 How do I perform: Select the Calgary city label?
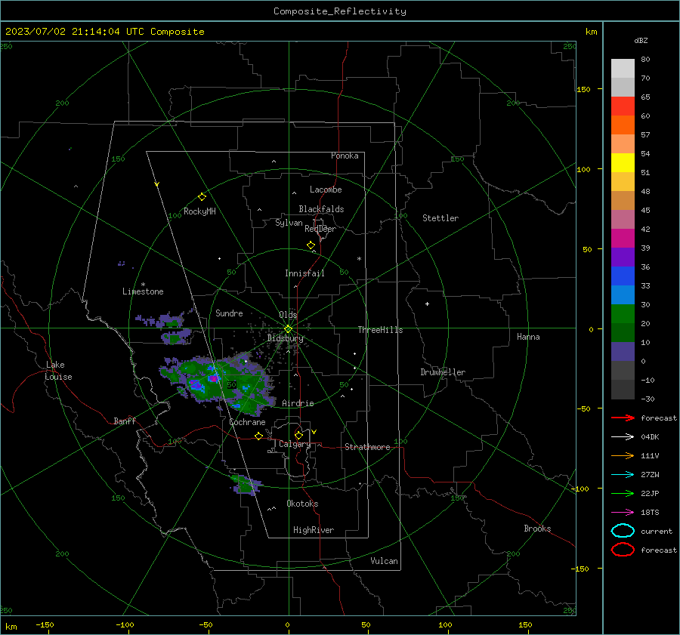295,444
